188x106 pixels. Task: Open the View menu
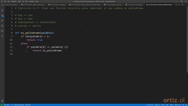[19, 1]
